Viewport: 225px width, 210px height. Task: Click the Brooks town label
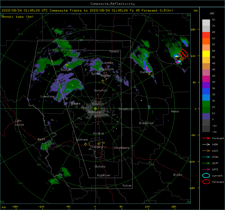point(178,175)
